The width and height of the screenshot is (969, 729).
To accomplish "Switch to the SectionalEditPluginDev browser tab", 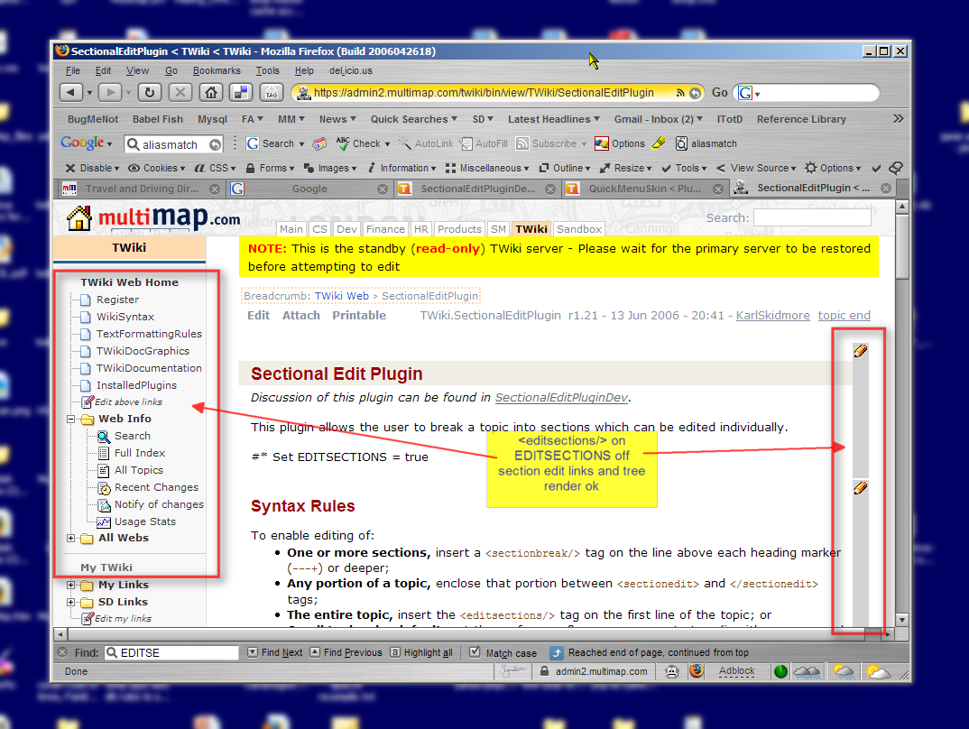I will pyautogui.click(x=476, y=189).
